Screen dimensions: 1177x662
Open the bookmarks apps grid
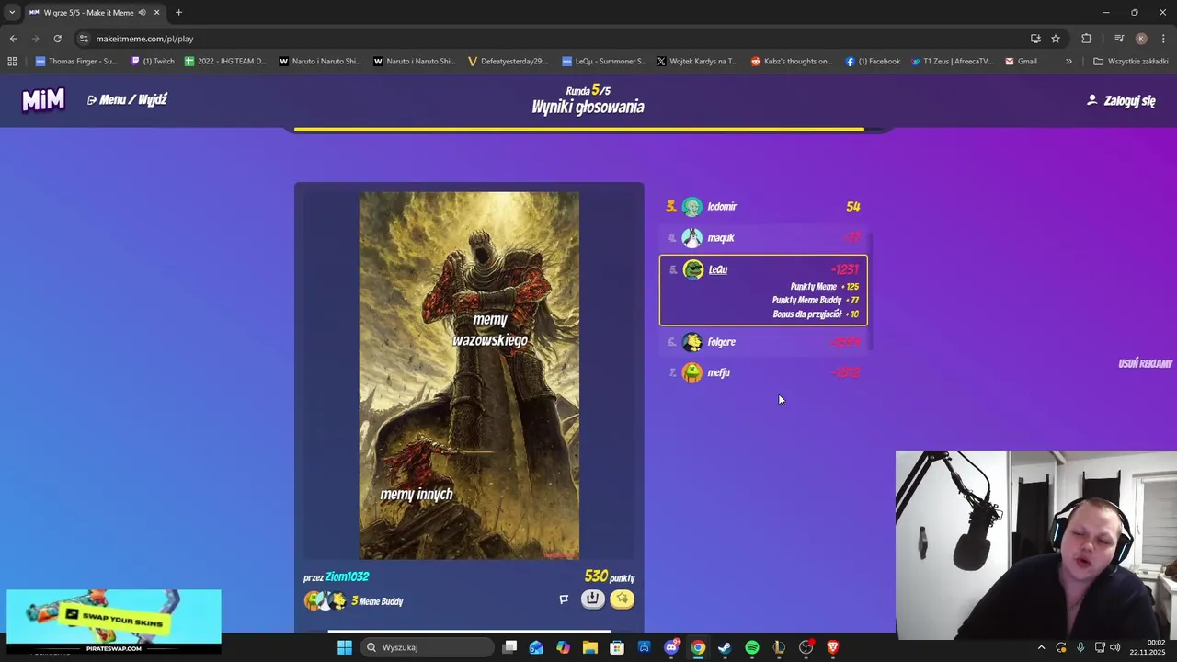point(12,62)
